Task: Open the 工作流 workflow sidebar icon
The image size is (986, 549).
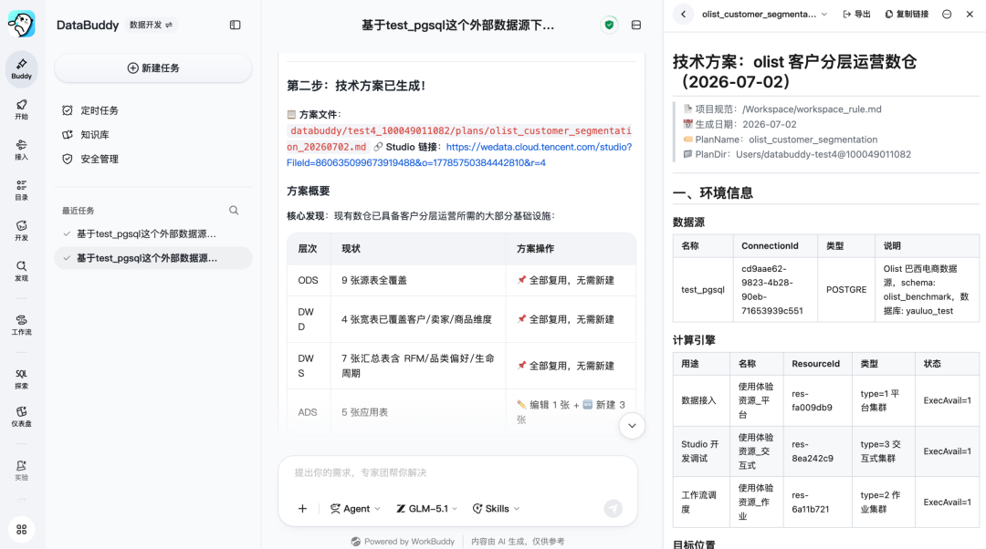Action: 21,325
